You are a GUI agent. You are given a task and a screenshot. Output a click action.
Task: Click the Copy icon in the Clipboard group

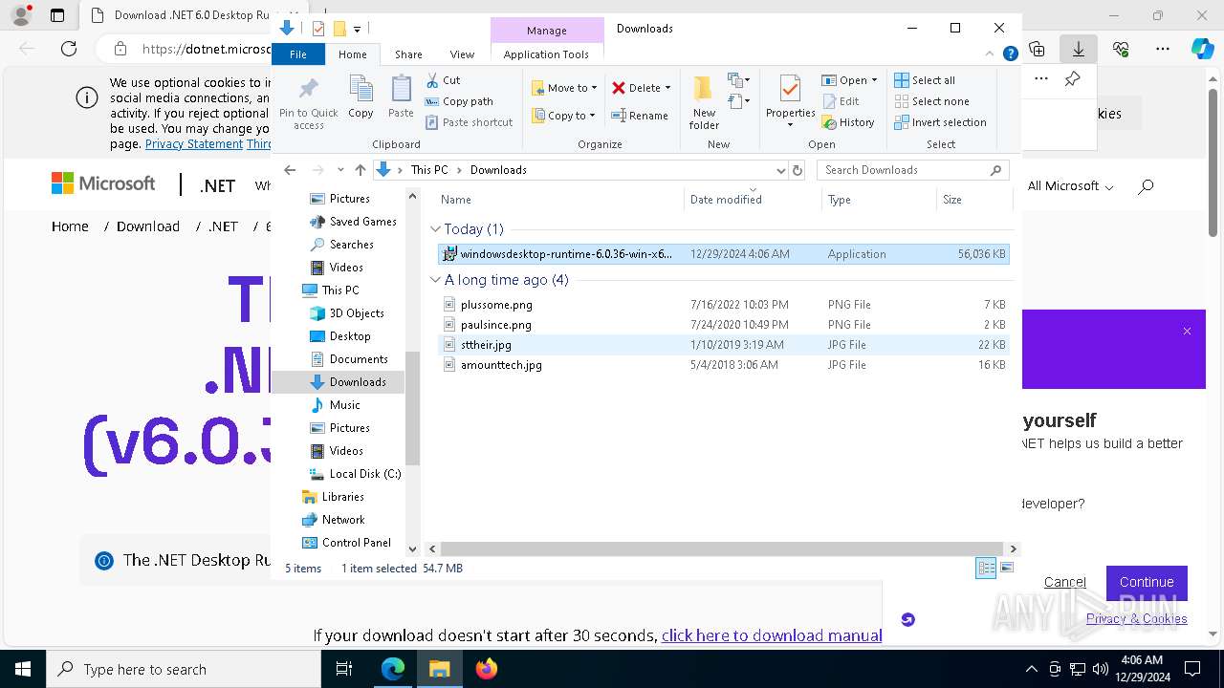pyautogui.click(x=361, y=97)
